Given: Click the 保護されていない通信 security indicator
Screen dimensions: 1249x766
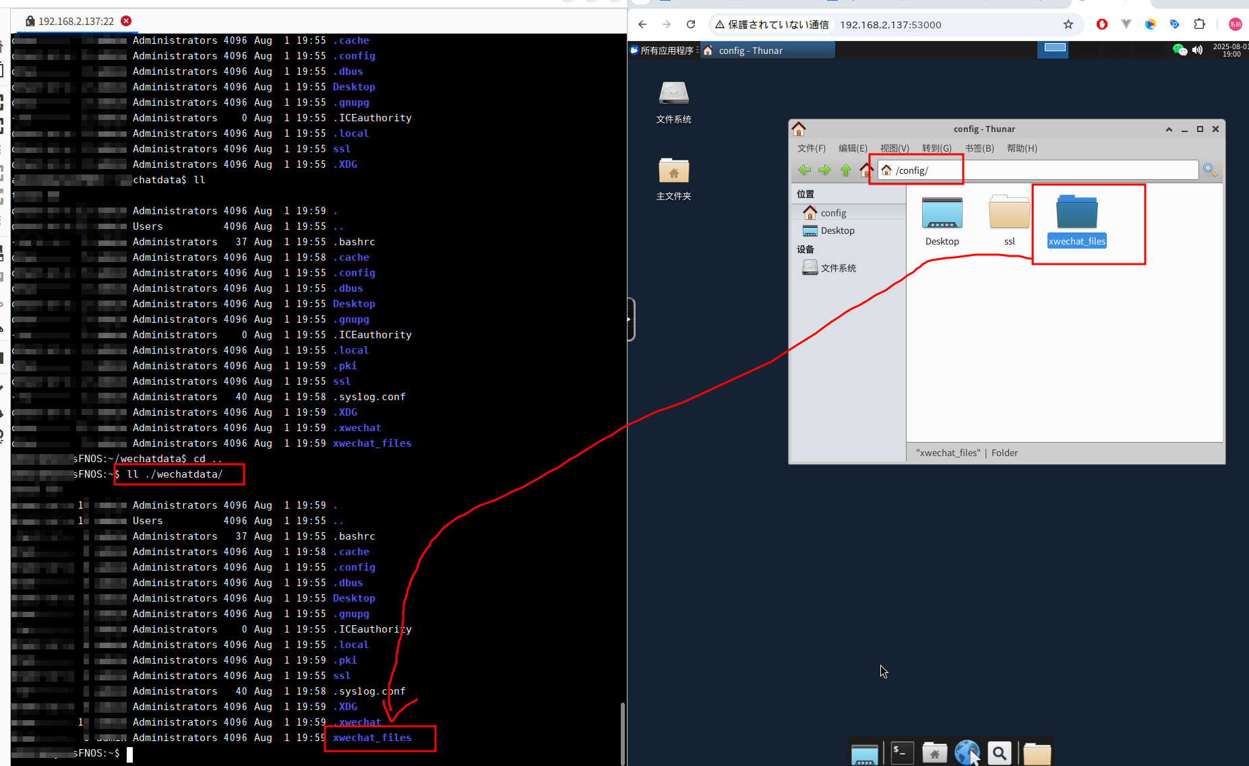Looking at the screenshot, I should [x=772, y=24].
